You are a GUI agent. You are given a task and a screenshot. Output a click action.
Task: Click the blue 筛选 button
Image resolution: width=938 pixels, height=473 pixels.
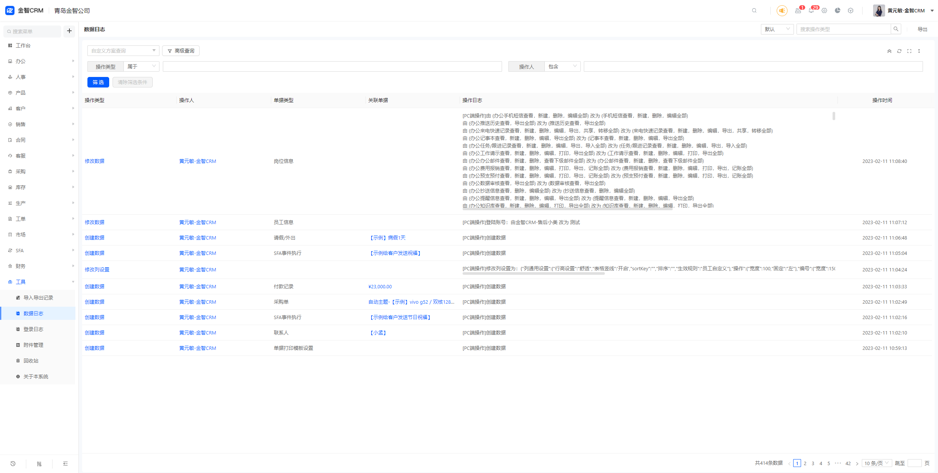98,82
